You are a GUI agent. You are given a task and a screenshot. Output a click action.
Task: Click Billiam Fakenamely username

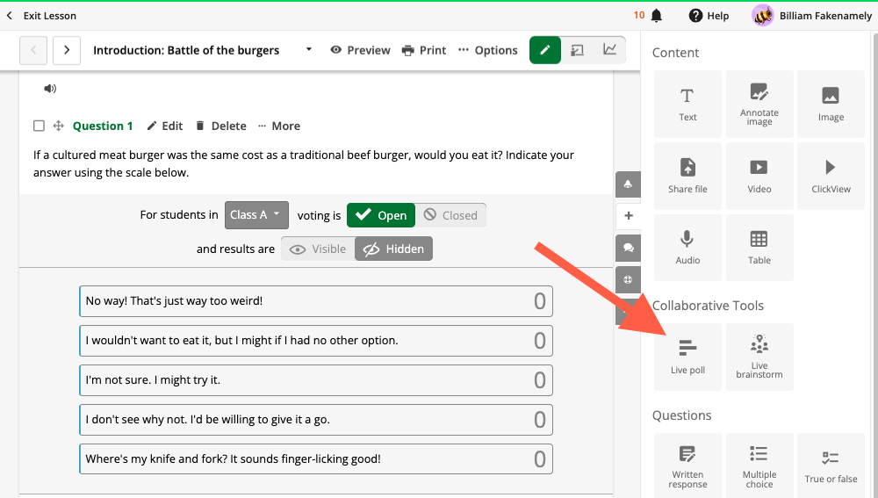(825, 16)
